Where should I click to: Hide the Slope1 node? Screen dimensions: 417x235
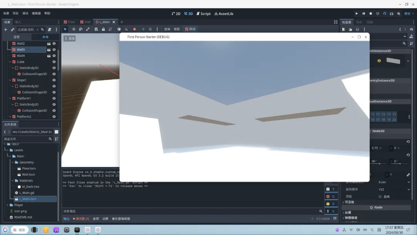pos(54,80)
